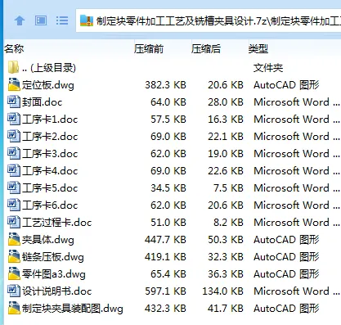This screenshot has height=325, width=341.
Task: Click the file name 零件图a3.dwg
Action: pyautogui.click(x=54, y=274)
